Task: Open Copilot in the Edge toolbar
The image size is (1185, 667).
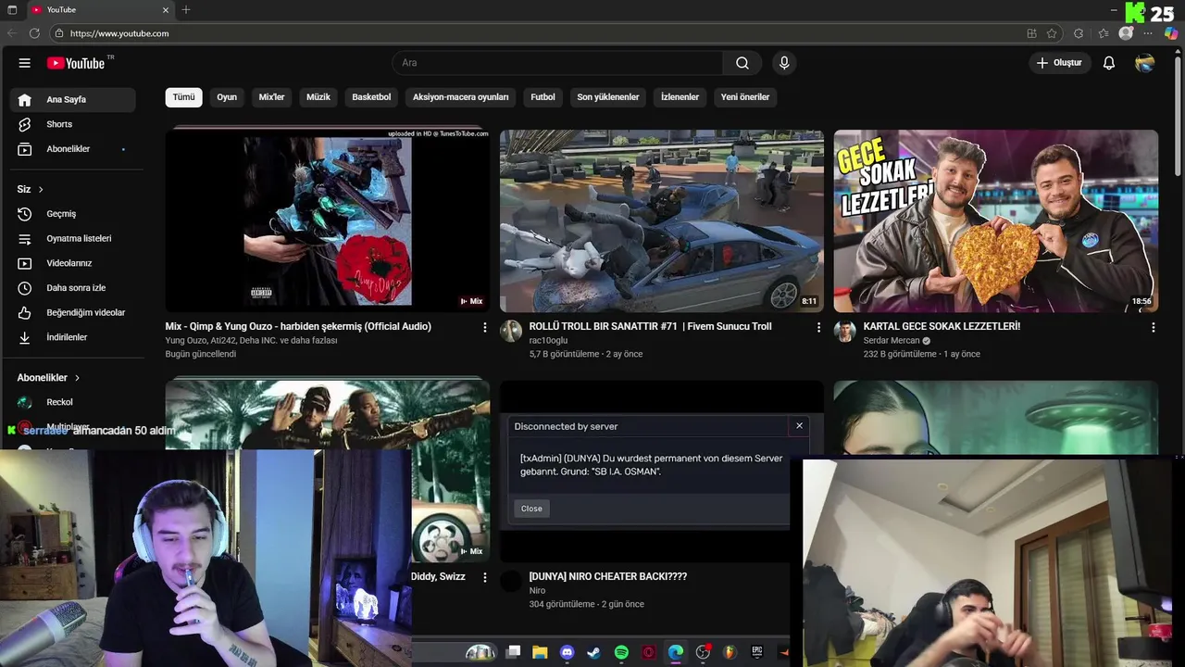Action: tap(1172, 33)
